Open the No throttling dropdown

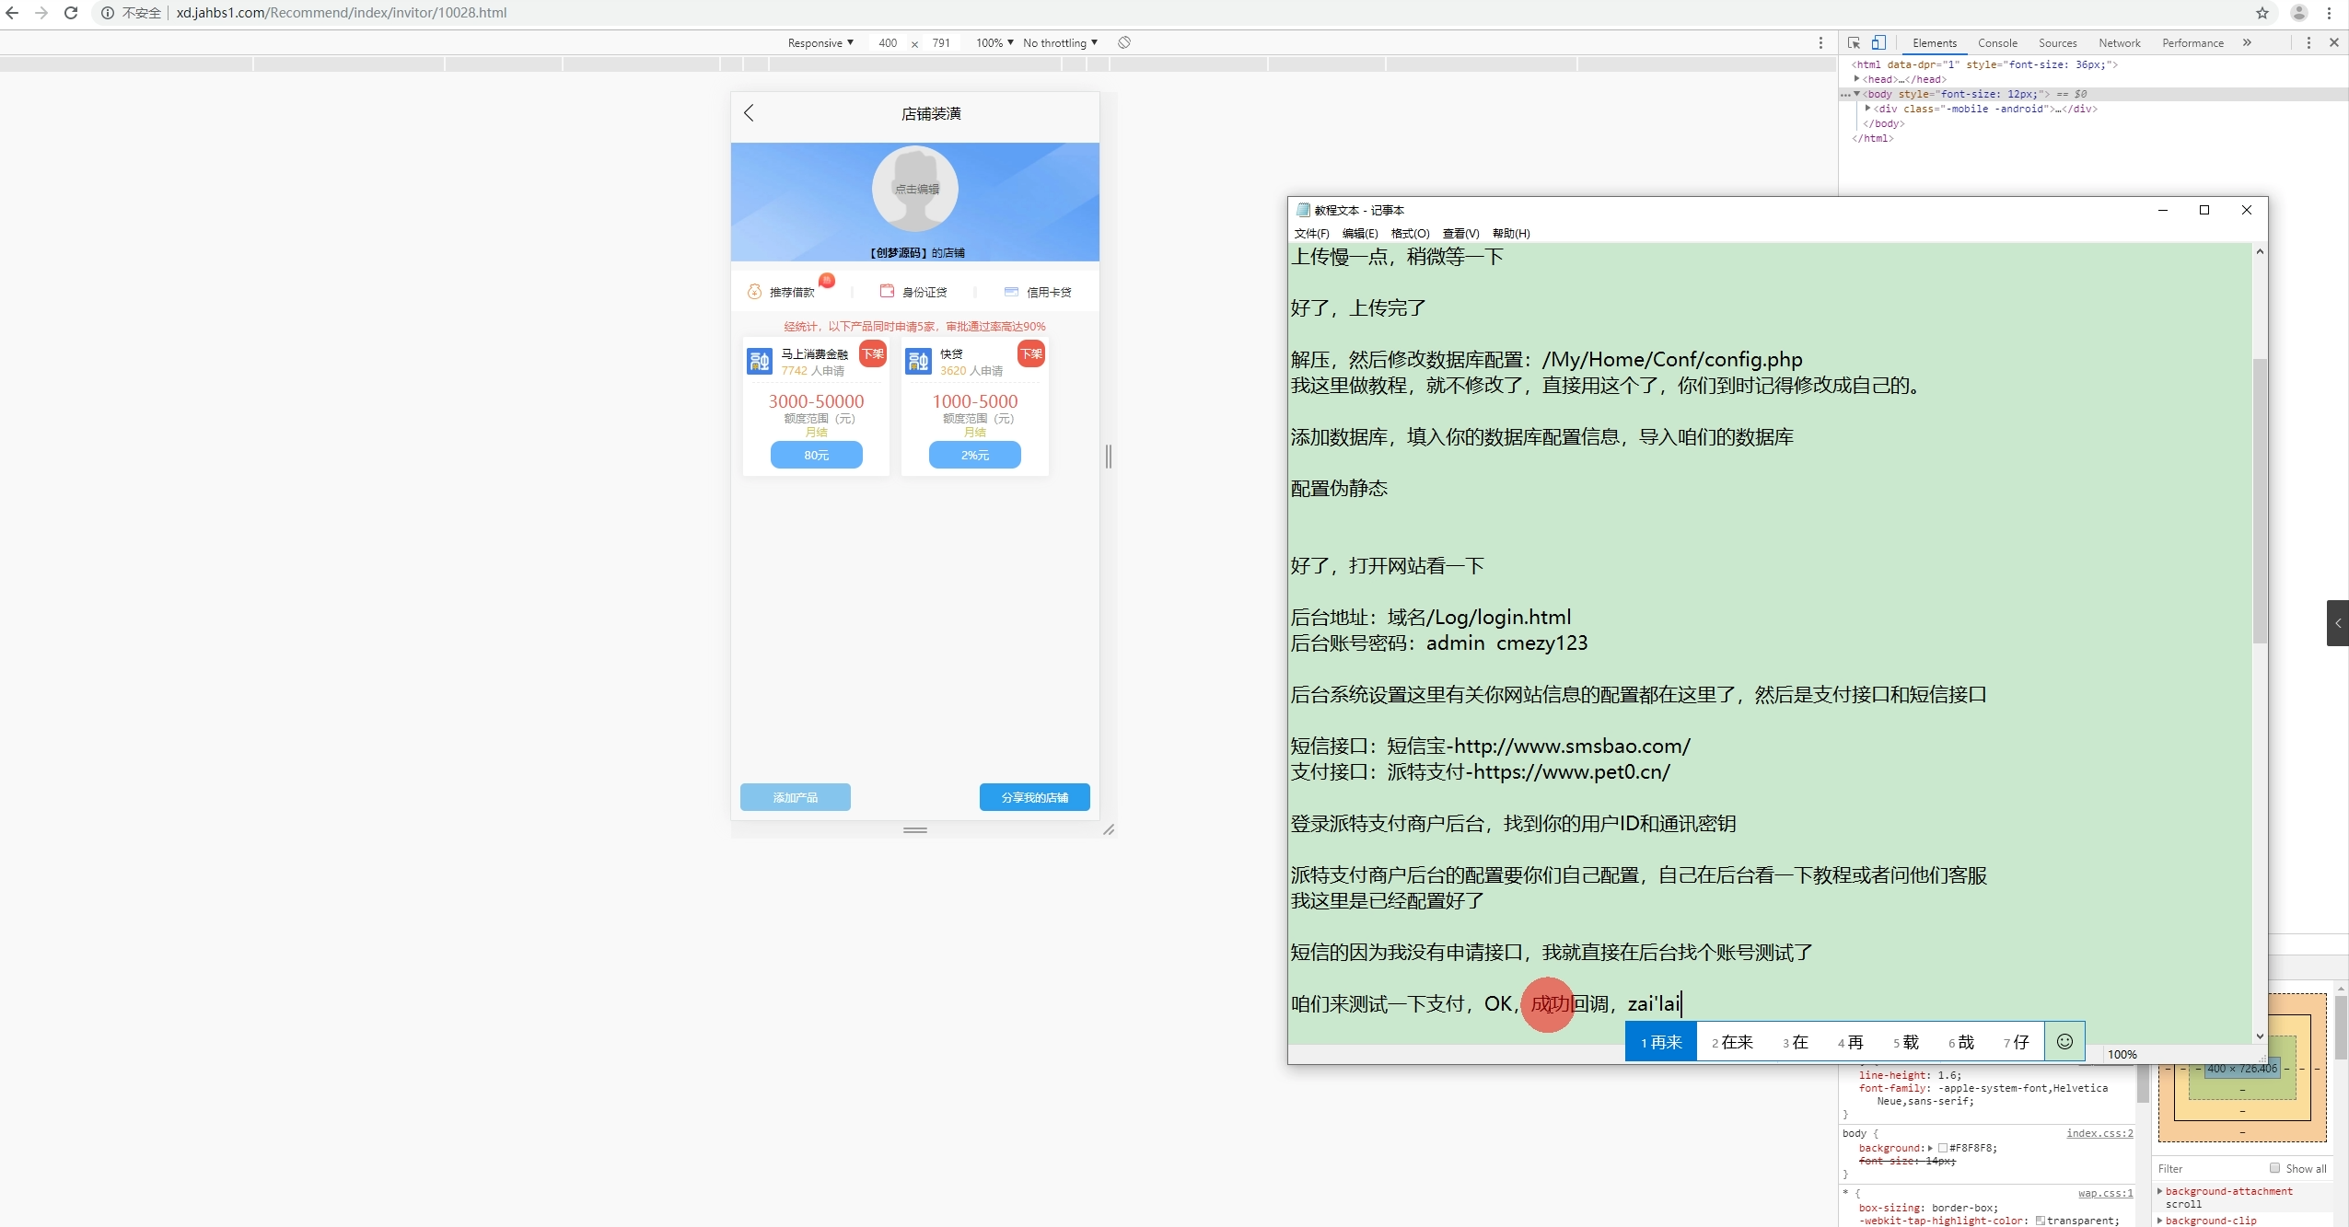1060,43
